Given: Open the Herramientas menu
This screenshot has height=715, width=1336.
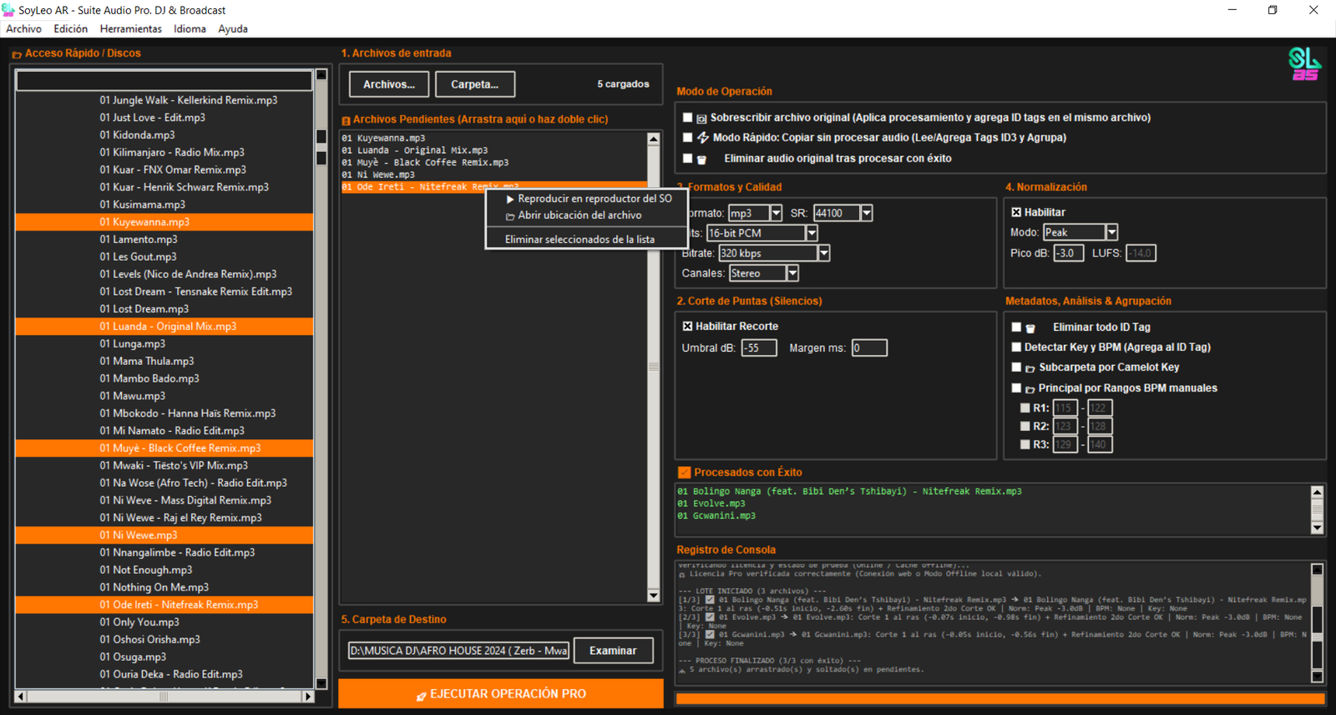Looking at the screenshot, I should click(x=131, y=28).
